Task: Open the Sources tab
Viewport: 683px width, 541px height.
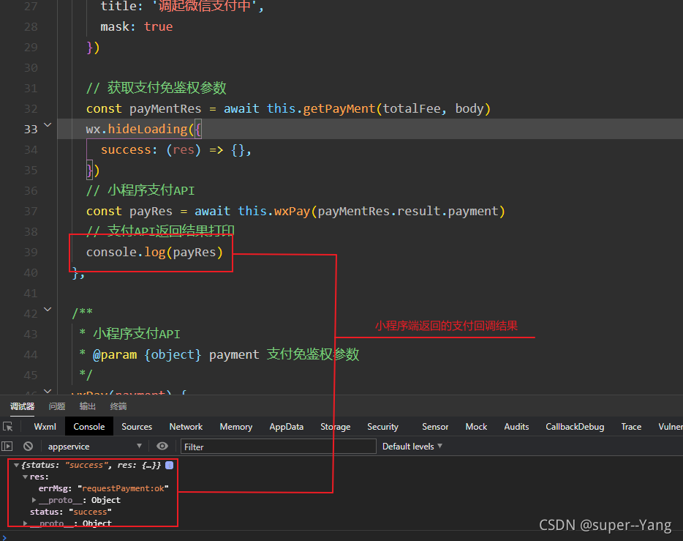Action: (x=137, y=427)
